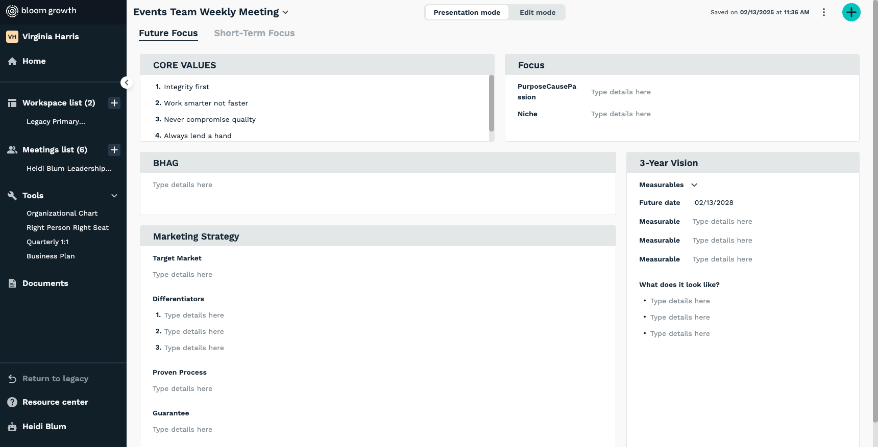Open Events Team Weekly Meeting dropdown
Screen dimensions: 878x447
pyautogui.click(x=285, y=12)
